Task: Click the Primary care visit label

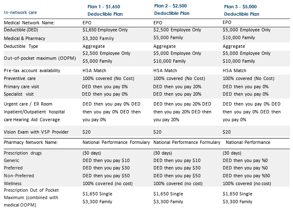Action: coord(21,87)
